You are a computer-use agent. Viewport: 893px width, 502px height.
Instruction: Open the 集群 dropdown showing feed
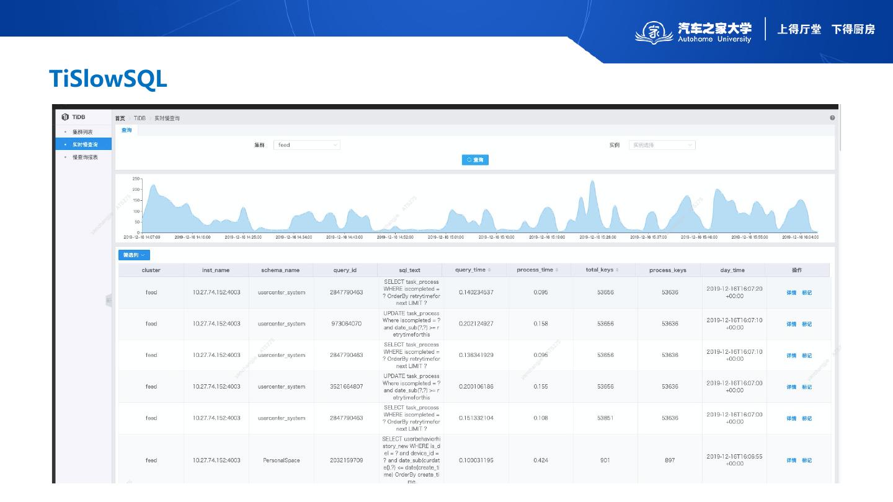point(307,145)
